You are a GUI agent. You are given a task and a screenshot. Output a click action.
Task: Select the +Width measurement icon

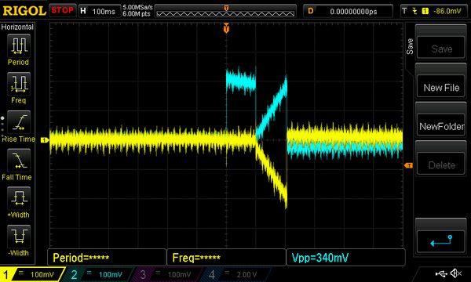[x=19, y=198]
